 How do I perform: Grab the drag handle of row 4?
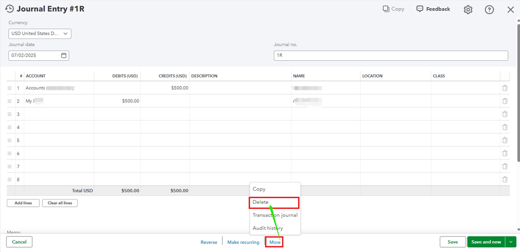[x=9, y=127]
